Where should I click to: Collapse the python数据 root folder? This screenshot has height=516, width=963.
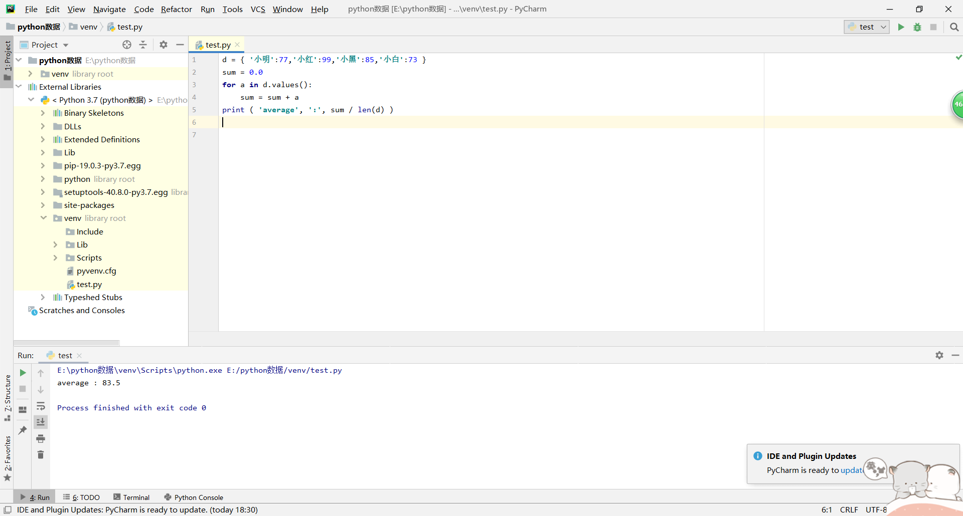pos(19,60)
